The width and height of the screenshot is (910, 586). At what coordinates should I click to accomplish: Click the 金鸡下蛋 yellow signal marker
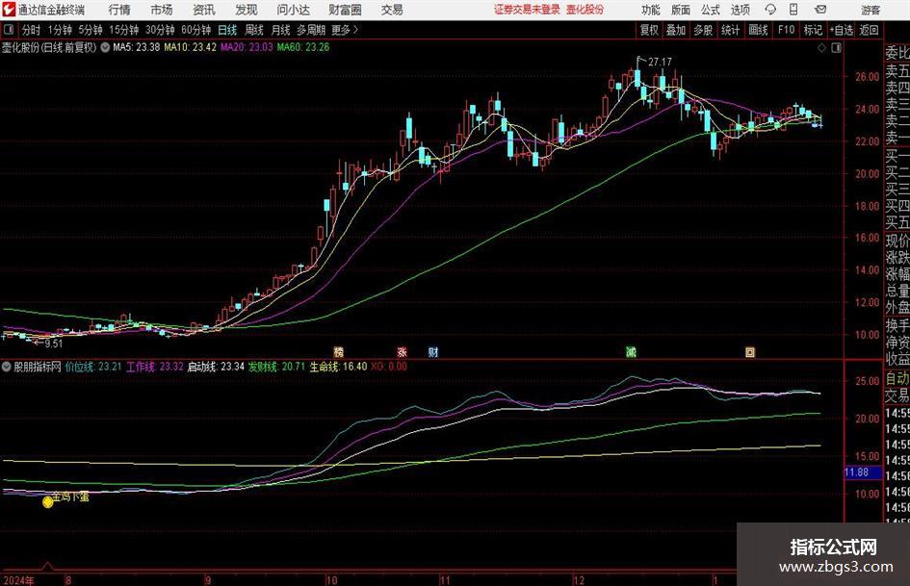click(48, 502)
